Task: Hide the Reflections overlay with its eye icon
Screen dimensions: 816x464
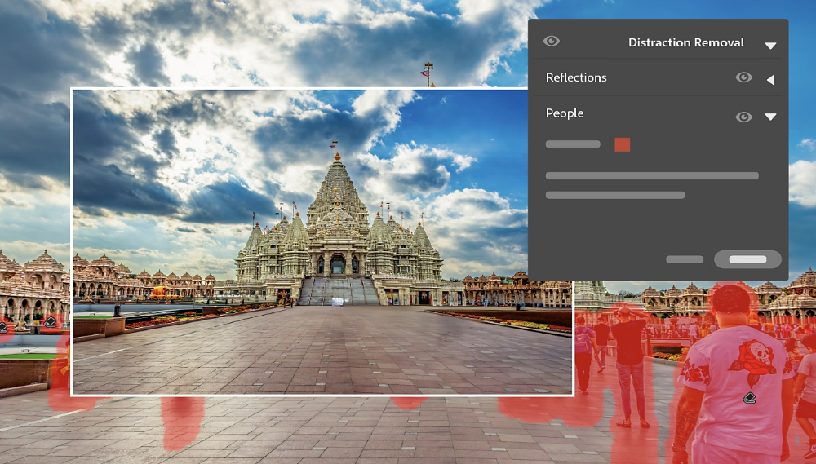Action: tap(743, 77)
